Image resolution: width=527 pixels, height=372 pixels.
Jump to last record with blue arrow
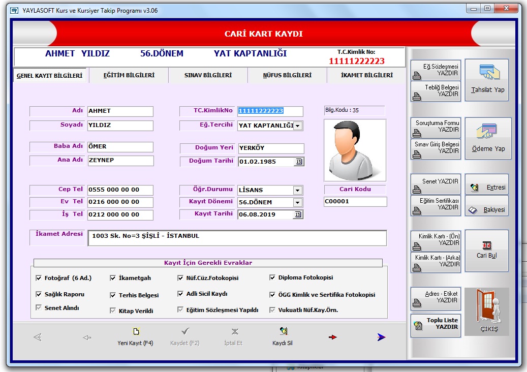(381, 337)
